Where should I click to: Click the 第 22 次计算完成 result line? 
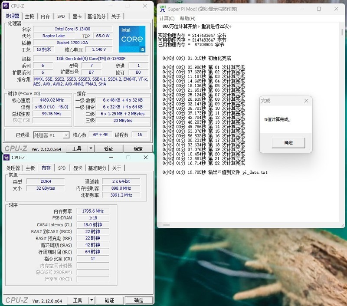203,163
